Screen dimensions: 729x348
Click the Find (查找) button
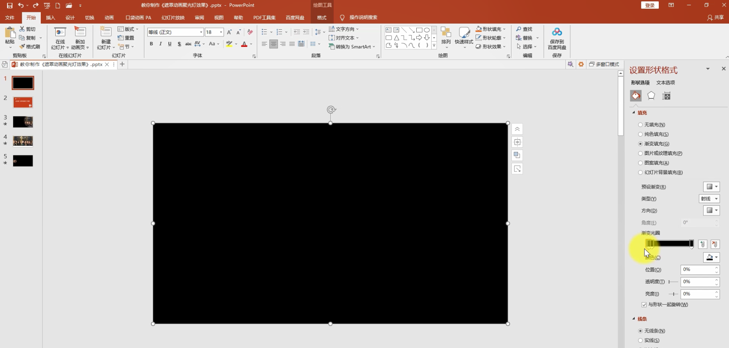524,29
